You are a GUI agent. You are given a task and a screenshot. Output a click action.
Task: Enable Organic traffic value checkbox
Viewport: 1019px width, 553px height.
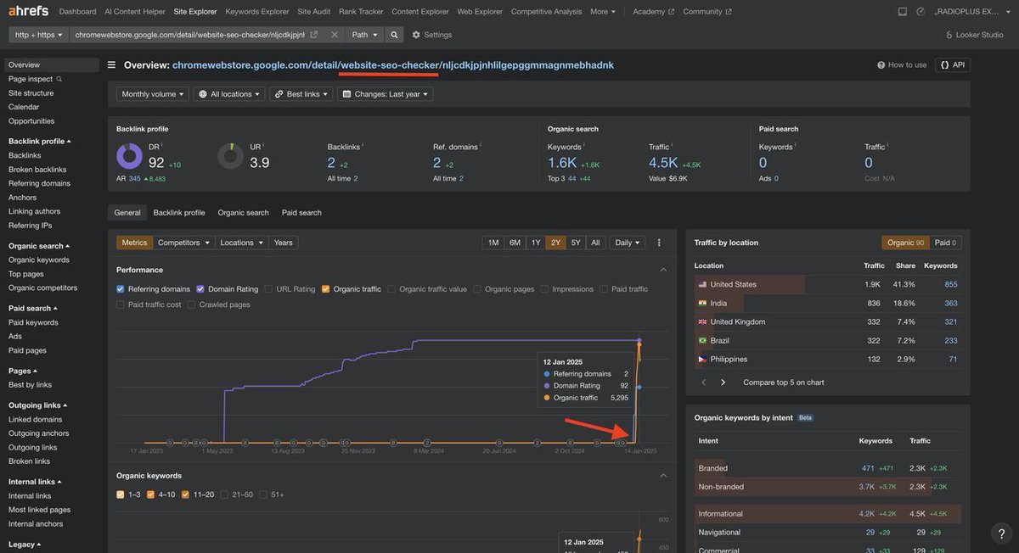pos(391,289)
